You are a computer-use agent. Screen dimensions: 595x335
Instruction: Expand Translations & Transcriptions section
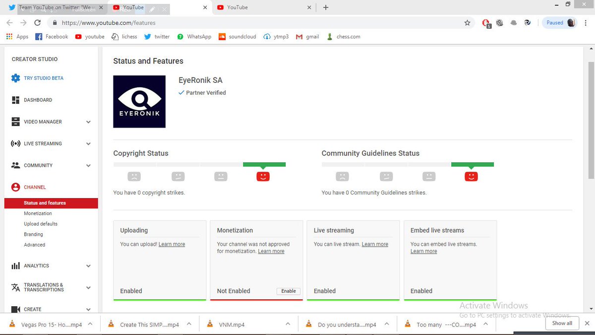88,288
